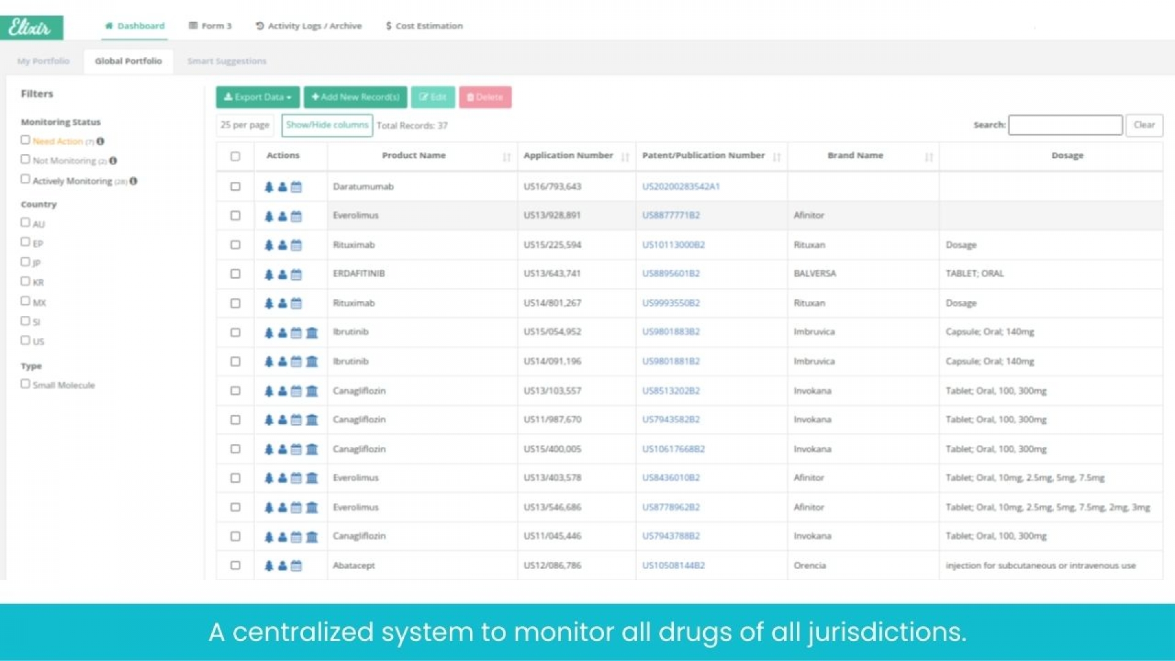Click info icon beside Need Action filter
The height and width of the screenshot is (661, 1175).
point(100,141)
